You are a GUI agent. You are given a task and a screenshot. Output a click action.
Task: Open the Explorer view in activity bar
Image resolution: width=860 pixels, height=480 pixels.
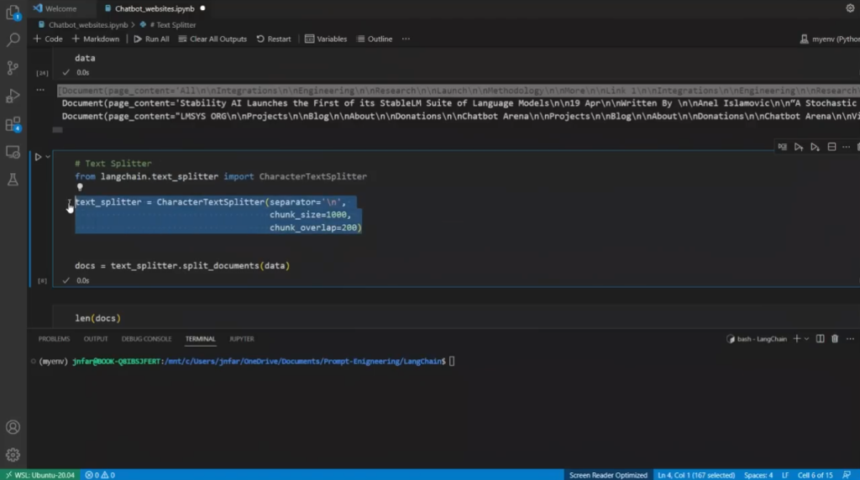[13, 12]
